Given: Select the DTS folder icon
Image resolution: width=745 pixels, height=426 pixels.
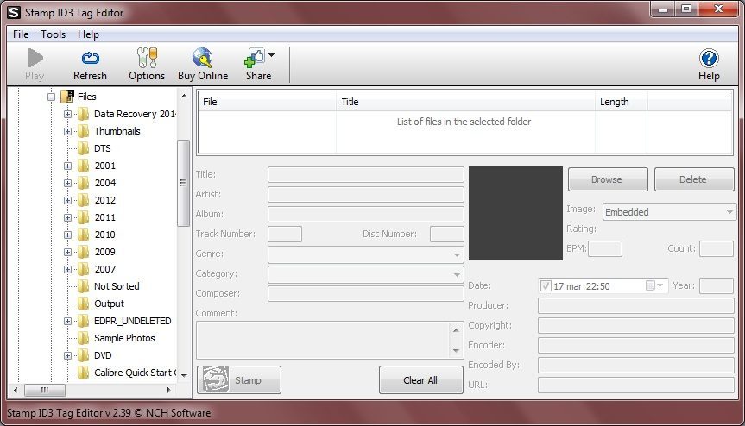Looking at the screenshot, I should pos(84,148).
